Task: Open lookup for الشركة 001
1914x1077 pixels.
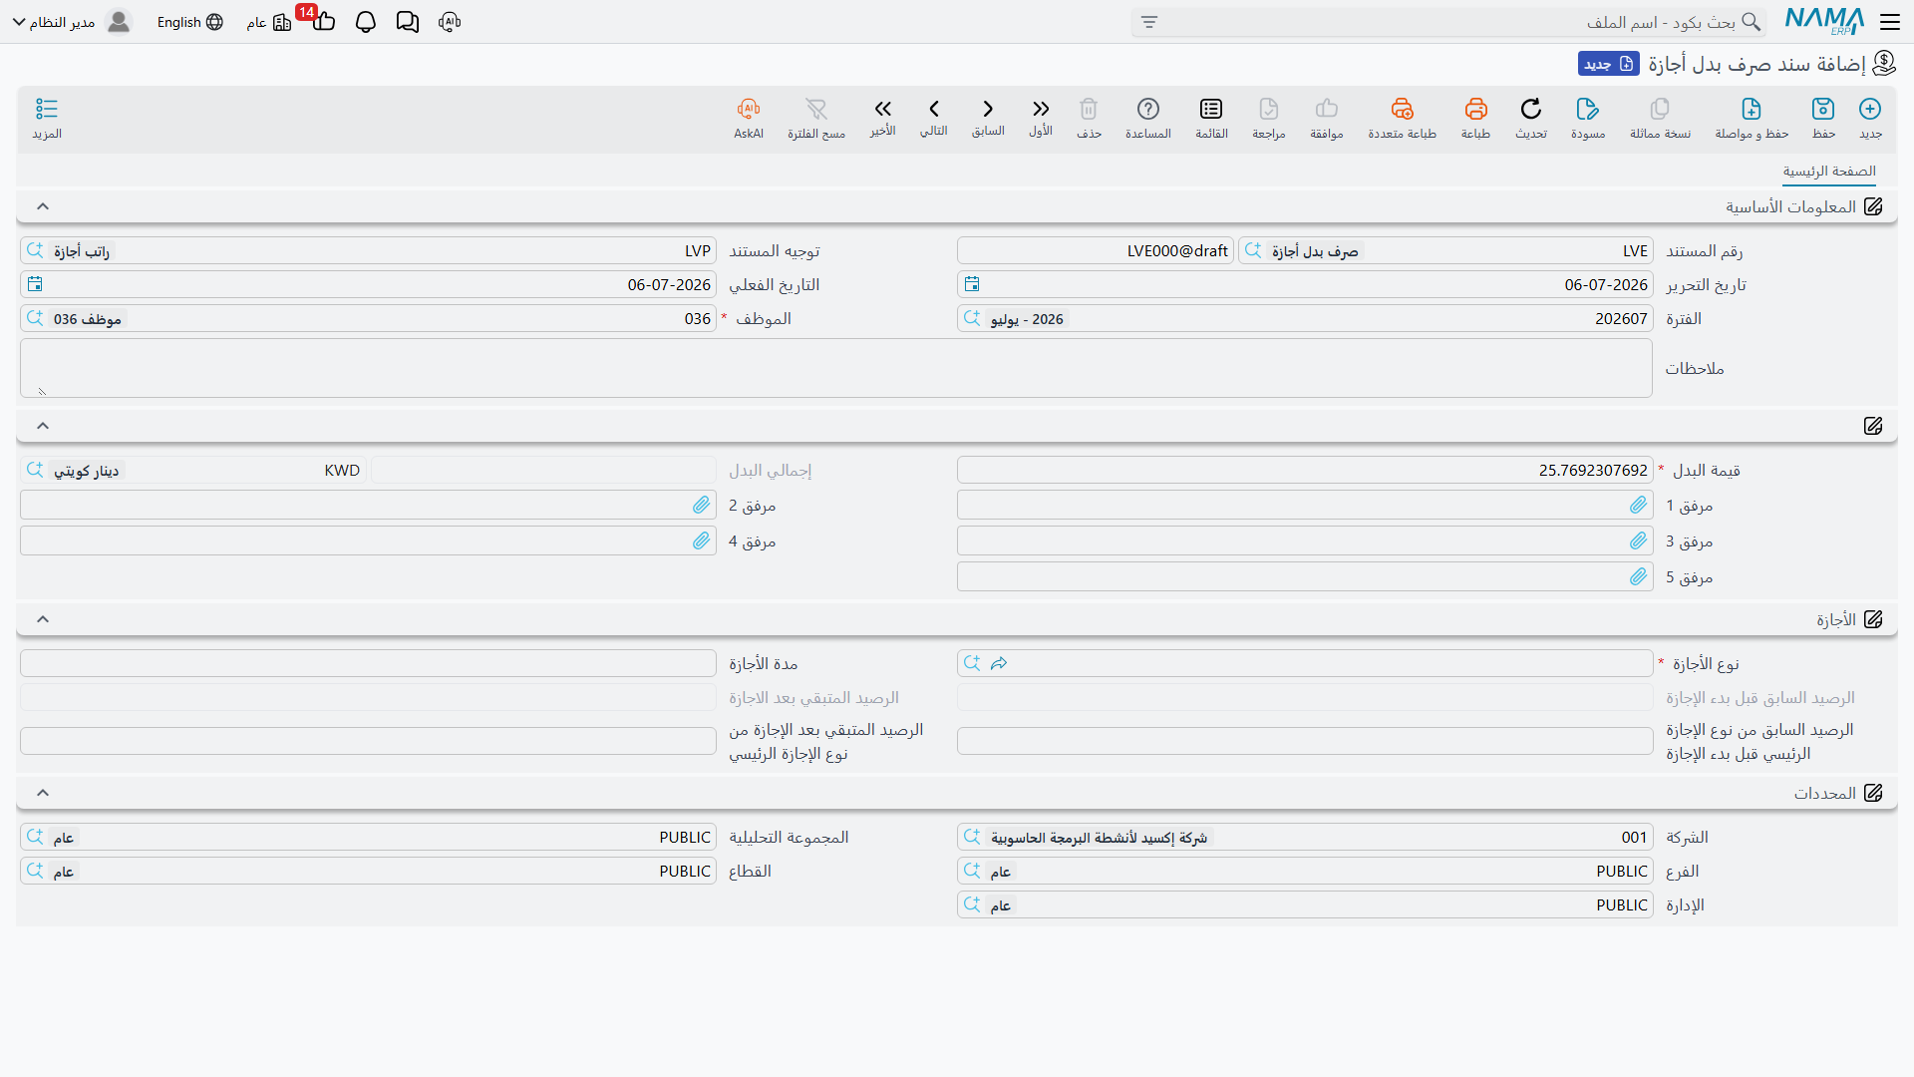Action: click(972, 838)
